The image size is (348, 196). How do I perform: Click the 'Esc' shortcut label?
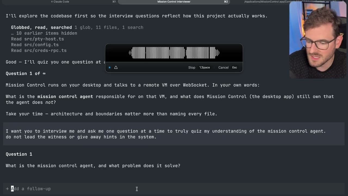tap(235, 68)
